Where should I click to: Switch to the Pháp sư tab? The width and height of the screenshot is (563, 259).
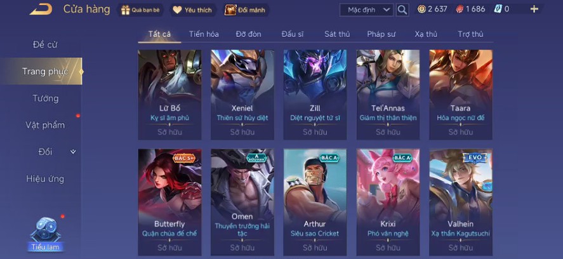point(381,34)
